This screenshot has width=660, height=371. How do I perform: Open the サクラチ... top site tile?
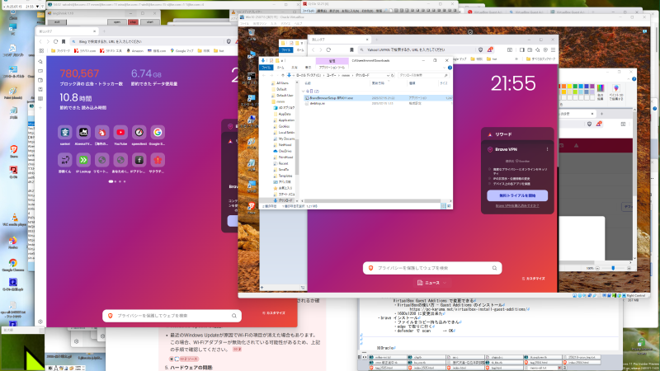coord(158,160)
